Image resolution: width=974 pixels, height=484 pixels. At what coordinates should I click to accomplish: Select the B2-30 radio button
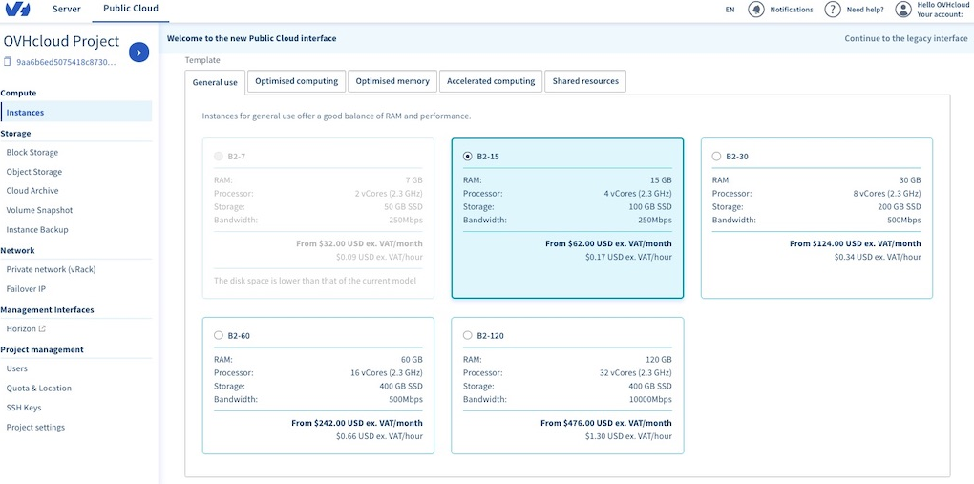pyautogui.click(x=716, y=157)
